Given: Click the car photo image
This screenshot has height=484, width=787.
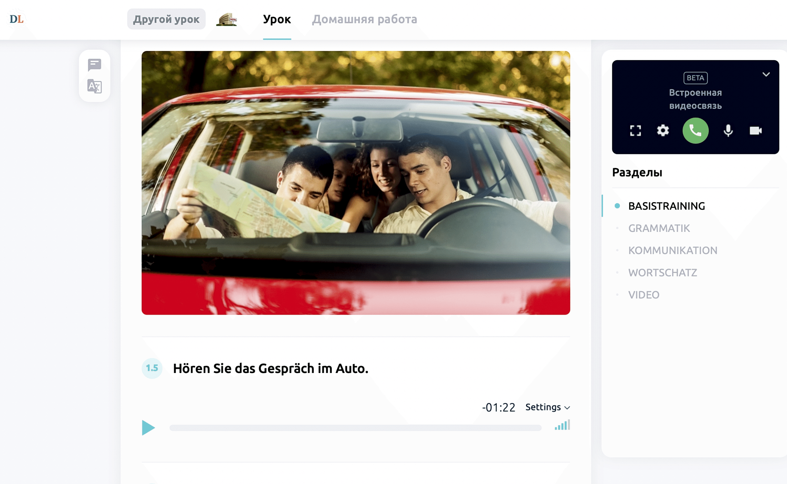Looking at the screenshot, I should coord(356,183).
